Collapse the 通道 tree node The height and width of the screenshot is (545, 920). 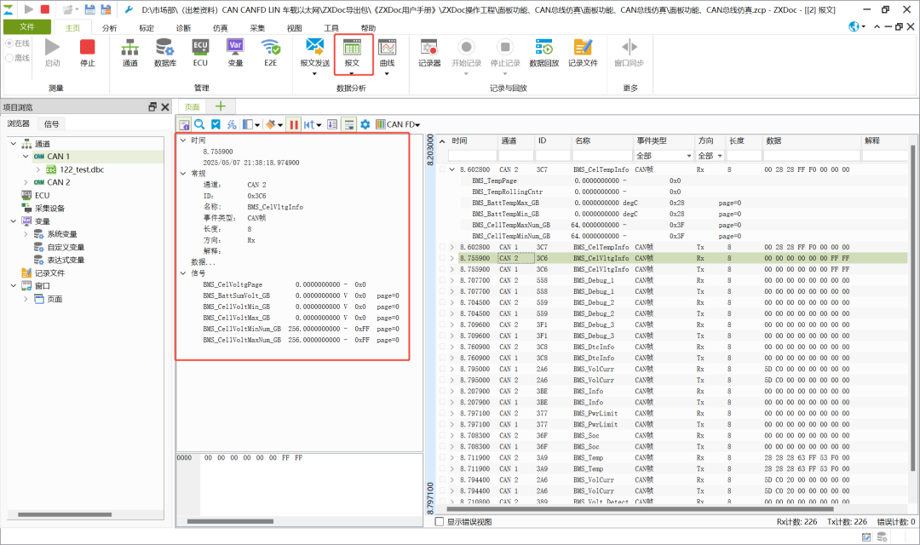point(14,144)
